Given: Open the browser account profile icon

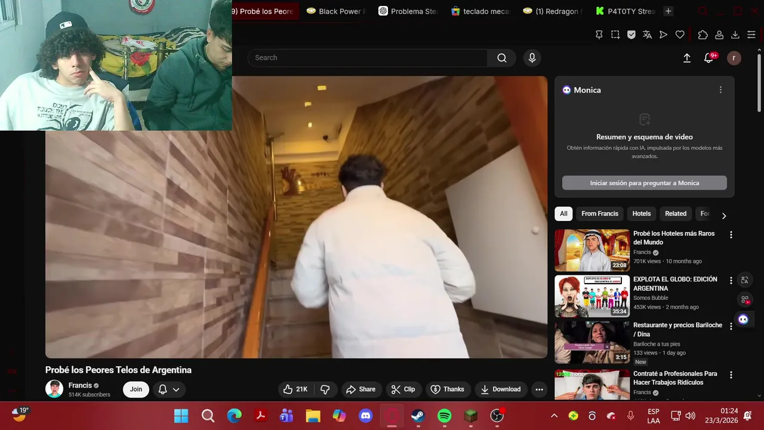Looking at the screenshot, I should (719, 35).
